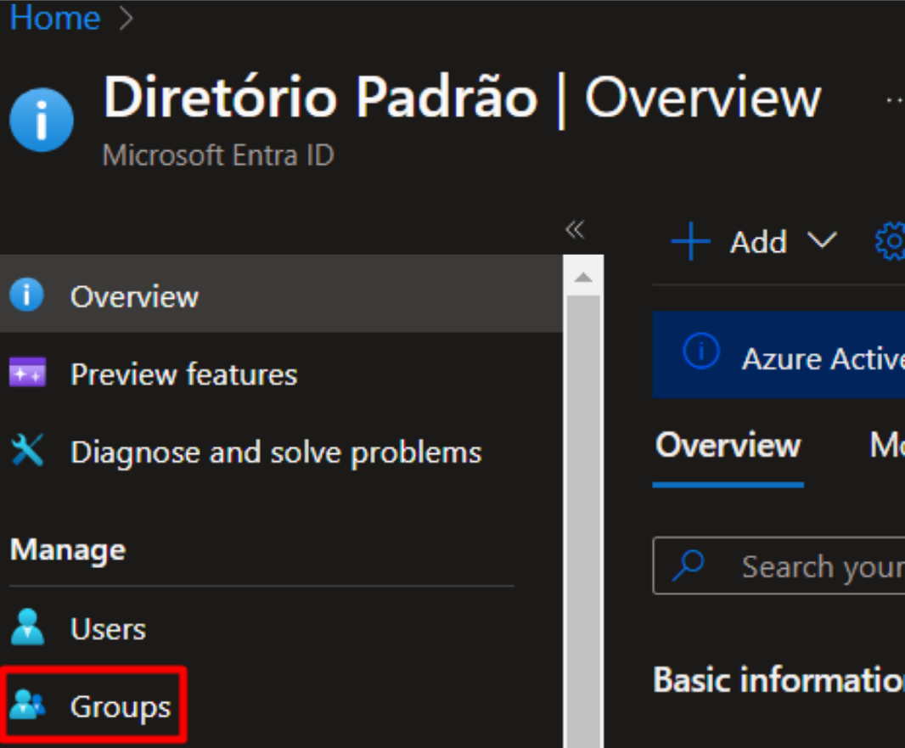Collapse the sidebar with double-chevron icon
Viewport: 905px width, 748px height.
(x=575, y=229)
